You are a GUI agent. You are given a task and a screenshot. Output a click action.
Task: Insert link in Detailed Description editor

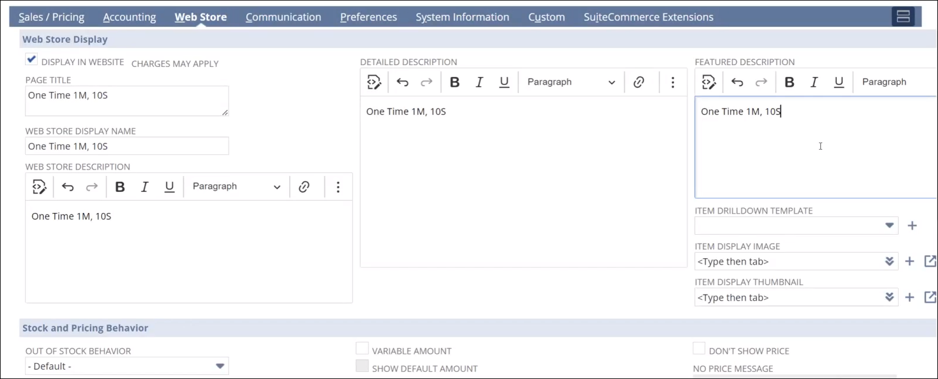tap(639, 82)
